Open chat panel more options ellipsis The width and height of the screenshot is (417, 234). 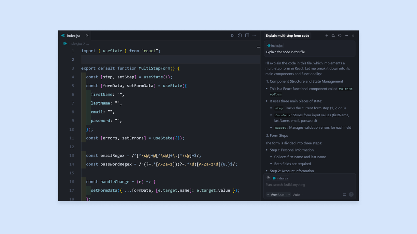(x=346, y=35)
